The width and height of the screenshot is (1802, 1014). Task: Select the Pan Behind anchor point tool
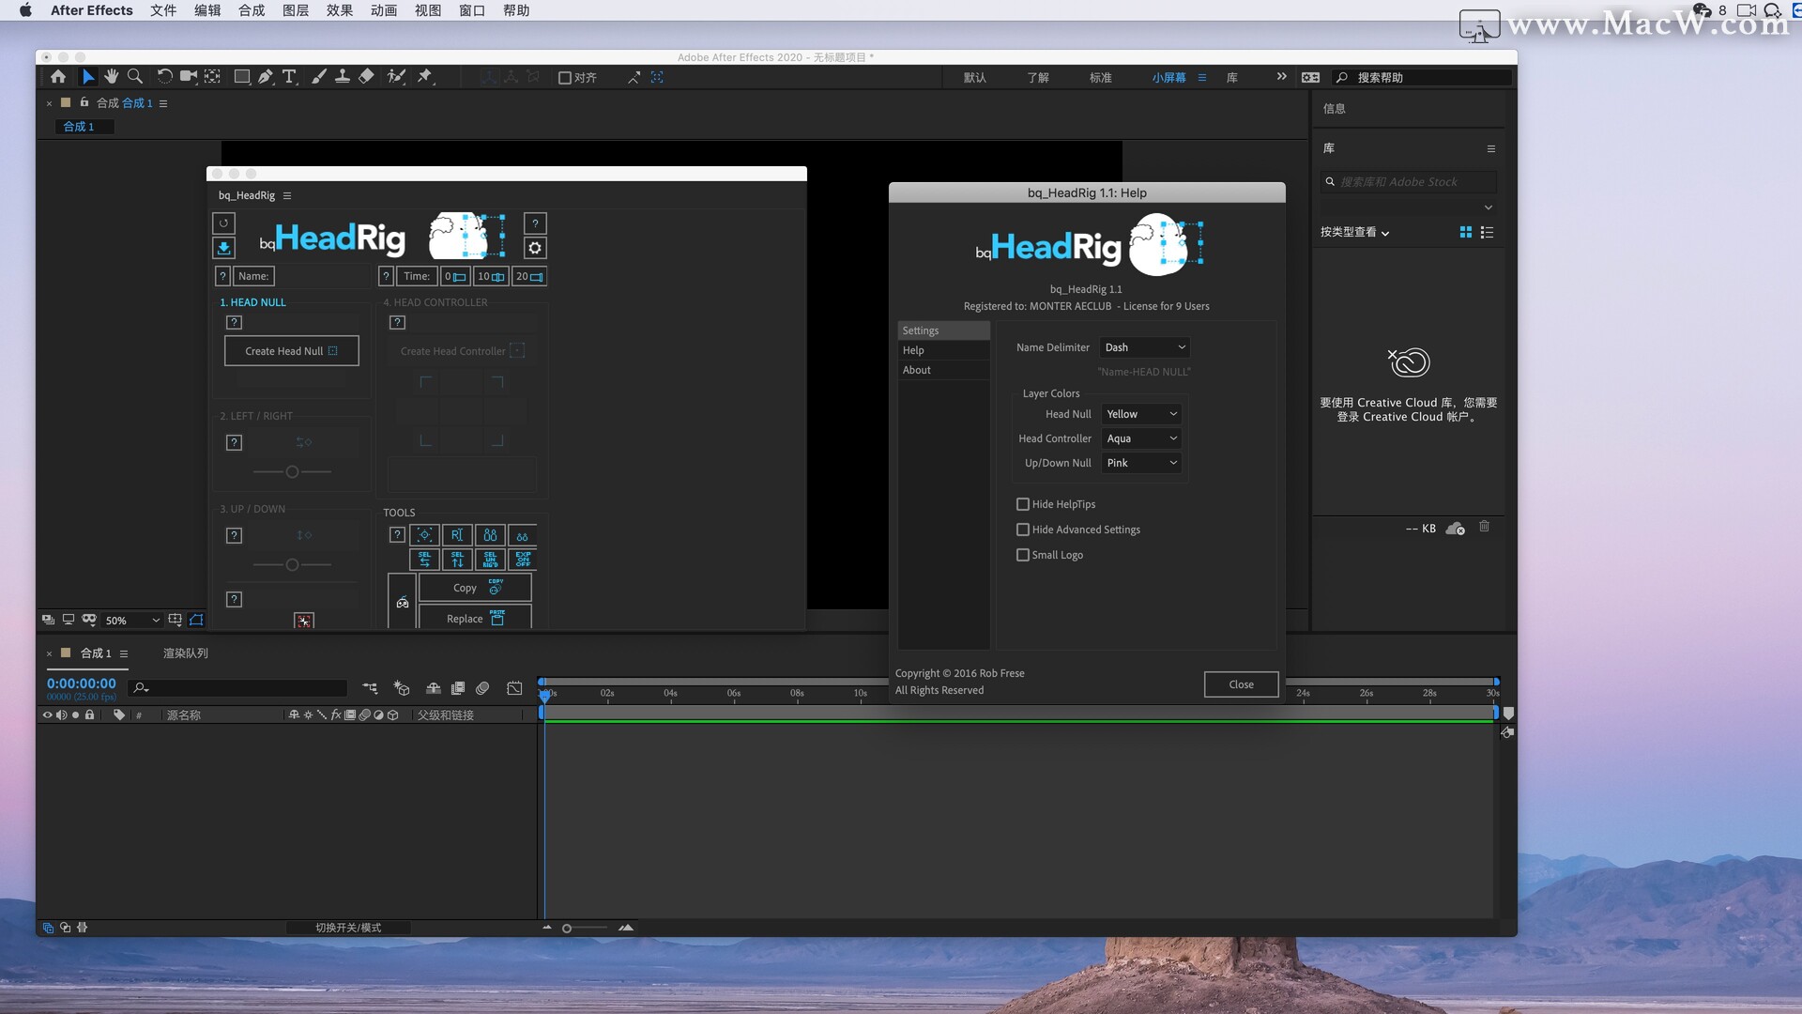click(x=213, y=77)
